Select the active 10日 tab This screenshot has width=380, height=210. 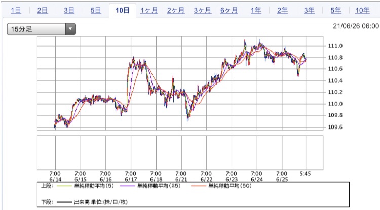pyautogui.click(x=123, y=11)
